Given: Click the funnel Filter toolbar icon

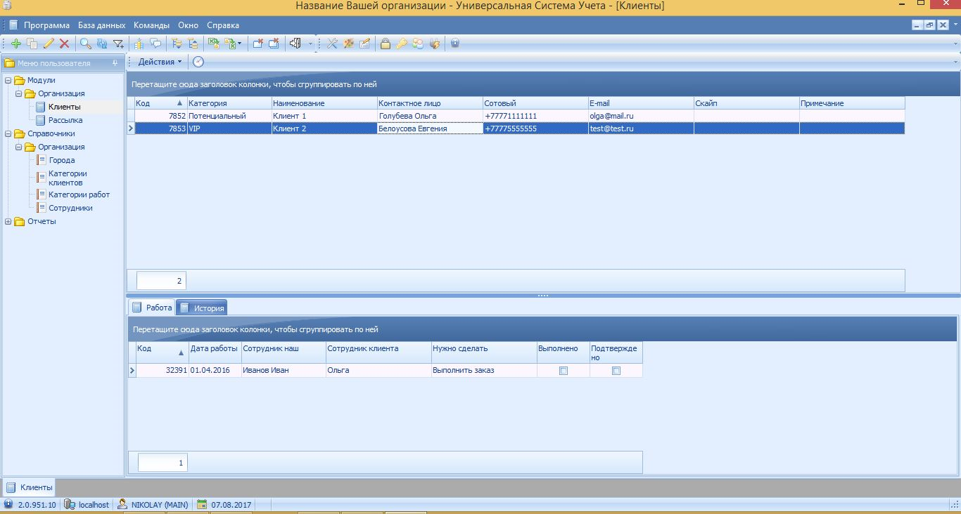Looking at the screenshot, I should click(118, 44).
